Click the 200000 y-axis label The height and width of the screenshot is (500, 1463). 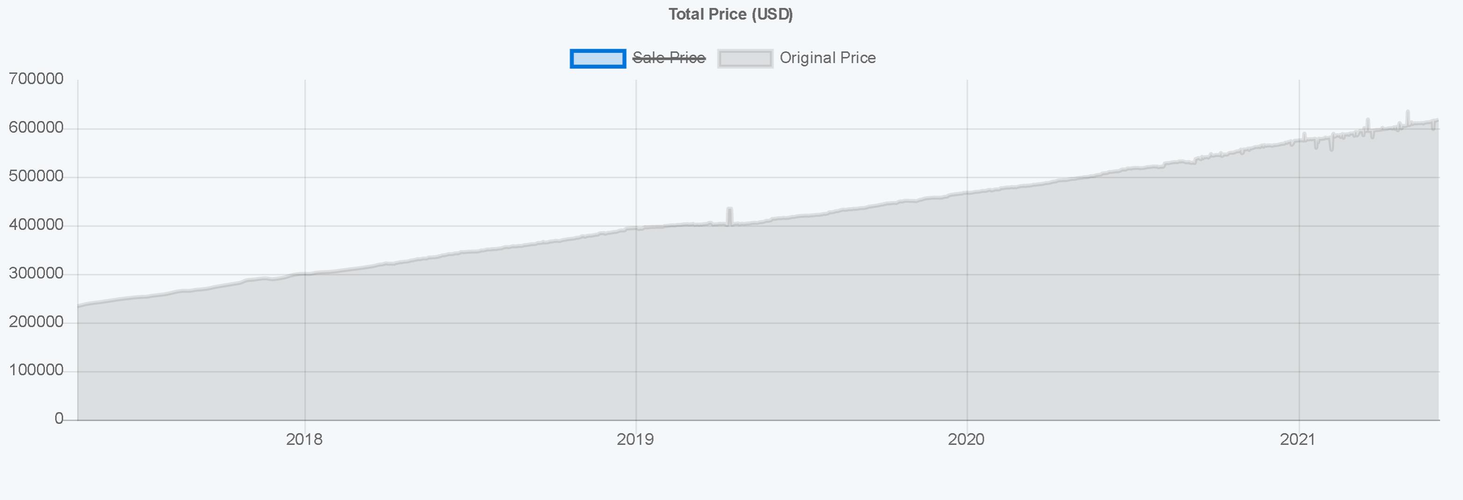pos(36,322)
